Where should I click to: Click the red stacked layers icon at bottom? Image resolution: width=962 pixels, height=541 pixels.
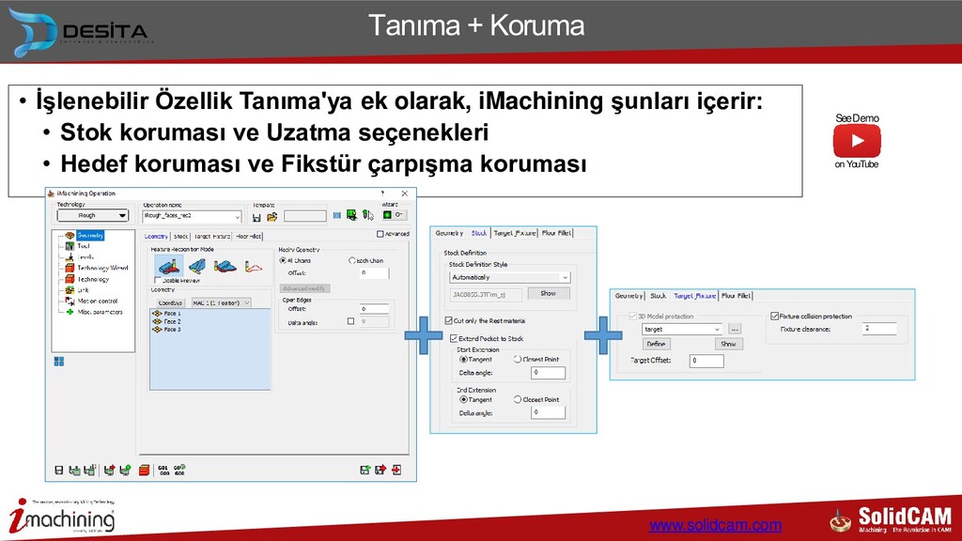[x=144, y=471]
